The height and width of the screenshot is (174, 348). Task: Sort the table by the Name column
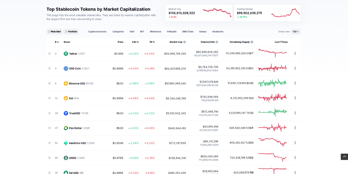pos(67,42)
